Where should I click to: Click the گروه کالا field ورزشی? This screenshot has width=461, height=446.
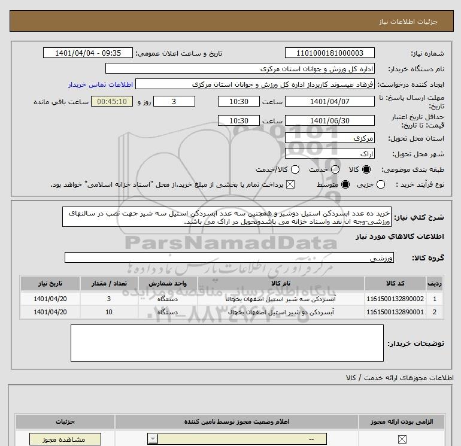(x=229, y=257)
